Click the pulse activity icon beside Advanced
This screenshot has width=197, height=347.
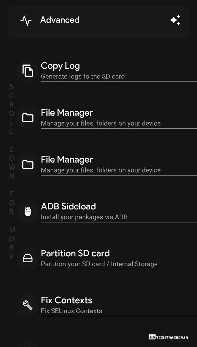(26, 21)
